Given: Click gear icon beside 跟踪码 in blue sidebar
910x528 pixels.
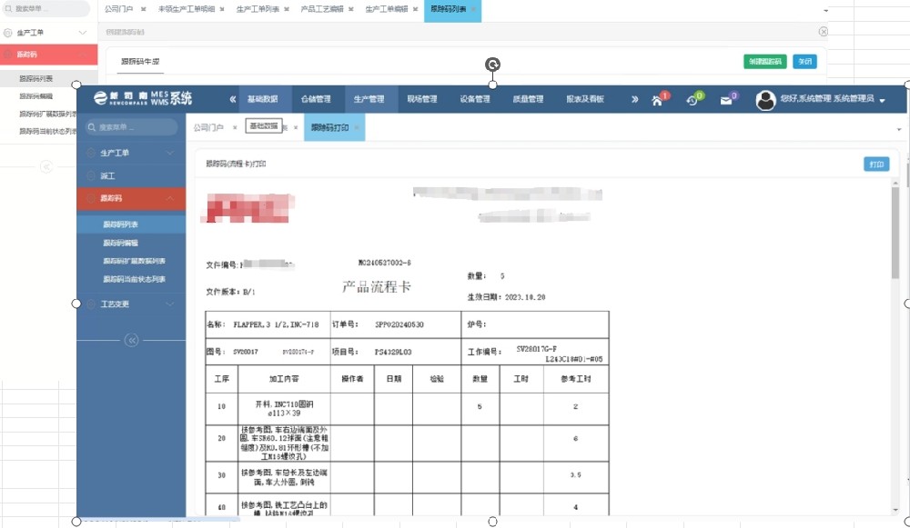Looking at the screenshot, I should tap(91, 198).
